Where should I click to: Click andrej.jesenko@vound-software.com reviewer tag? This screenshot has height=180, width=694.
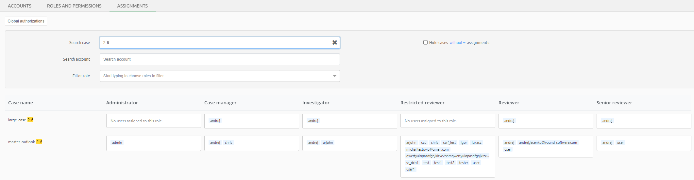tap(548, 142)
